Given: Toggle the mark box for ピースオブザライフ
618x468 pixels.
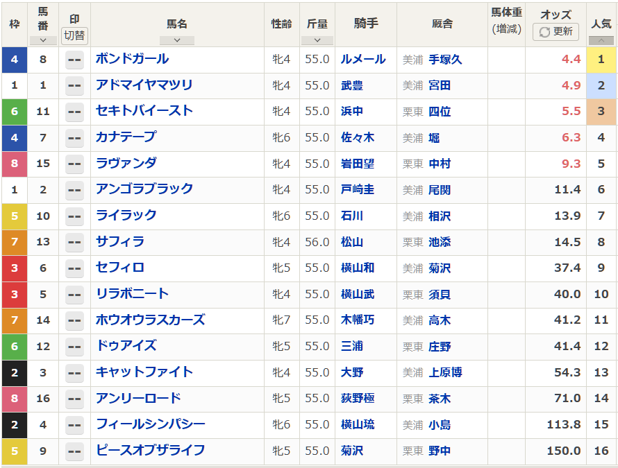Looking at the screenshot, I should click(x=74, y=451).
